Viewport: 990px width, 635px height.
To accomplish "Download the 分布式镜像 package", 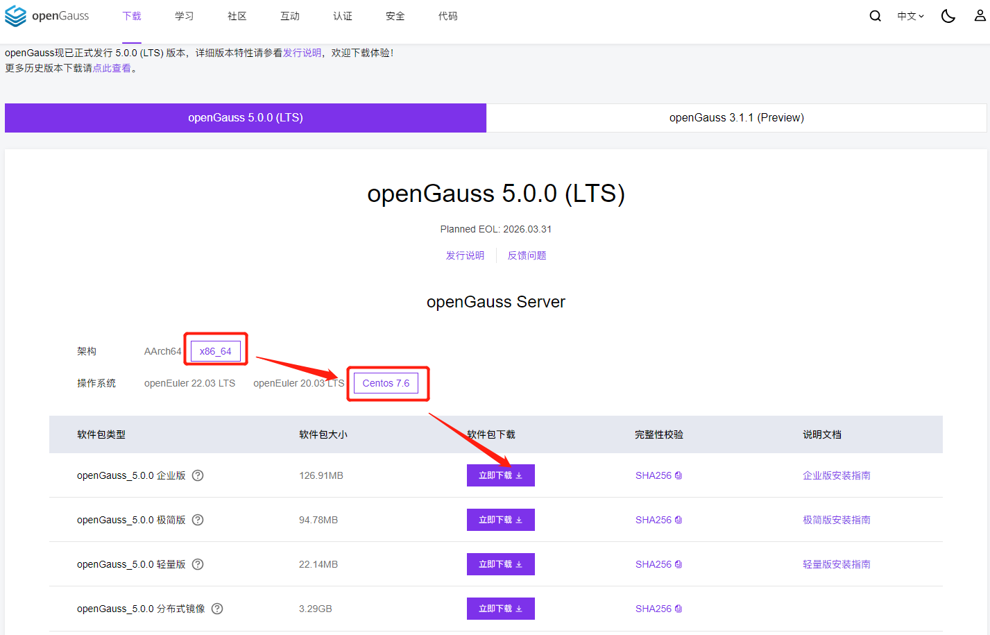I will (501, 609).
